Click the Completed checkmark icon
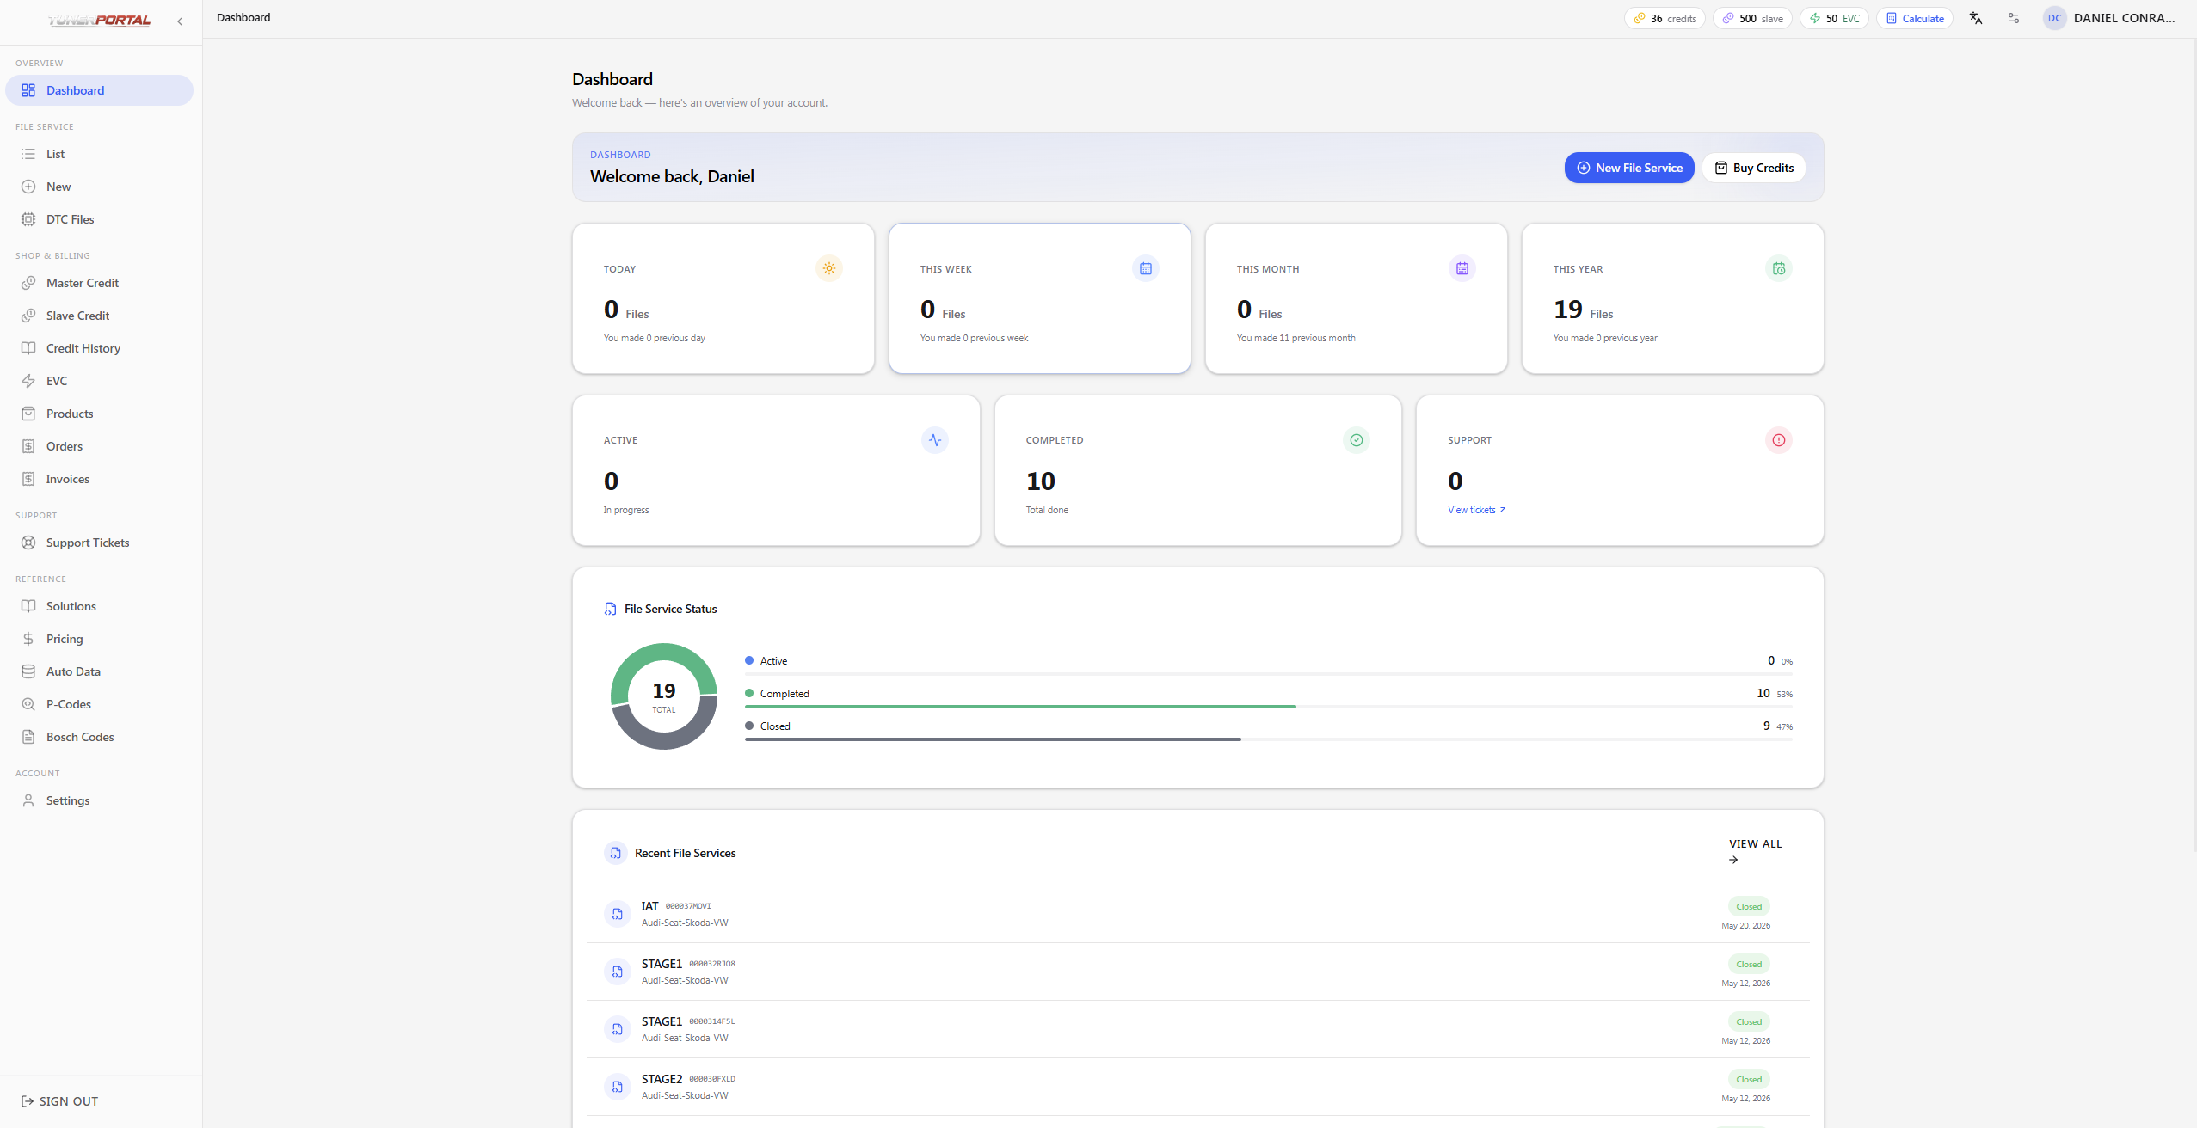The image size is (2197, 1128). [x=1357, y=440]
